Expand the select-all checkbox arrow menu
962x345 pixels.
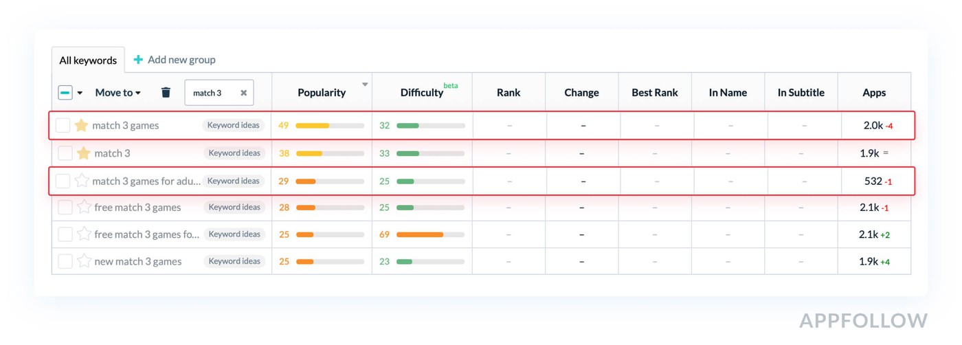coord(80,93)
